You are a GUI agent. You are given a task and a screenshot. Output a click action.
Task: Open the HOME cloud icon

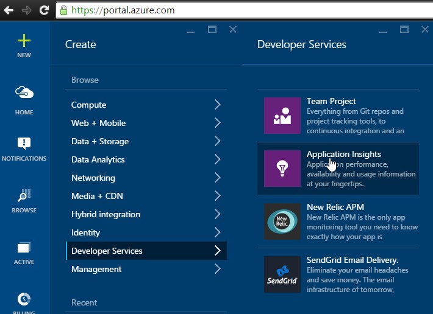(x=24, y=92)
